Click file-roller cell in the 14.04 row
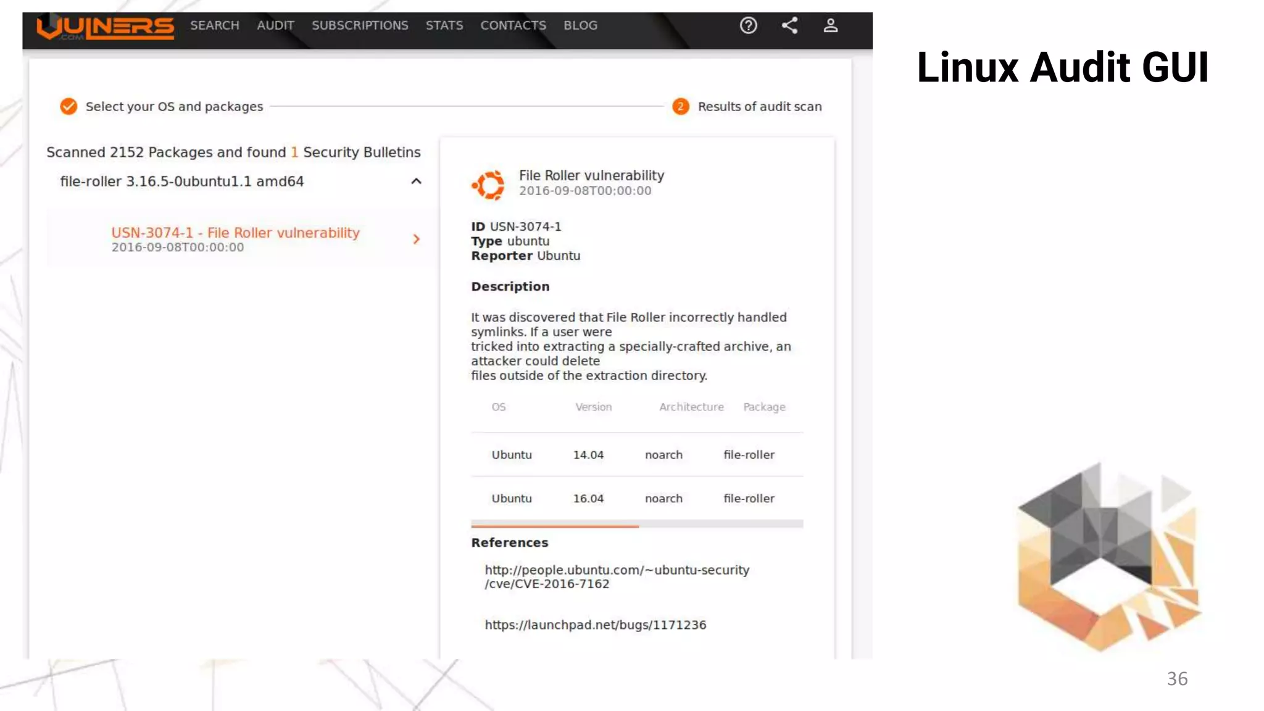Image resolution: width=1264 pixels, height=711 pixels. pos(749,455)
